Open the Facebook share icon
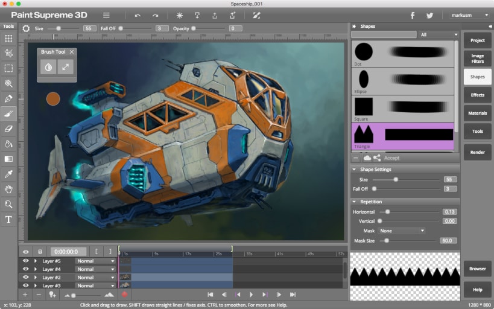Screen dimensions: 494x309 (x=413, y=15)
